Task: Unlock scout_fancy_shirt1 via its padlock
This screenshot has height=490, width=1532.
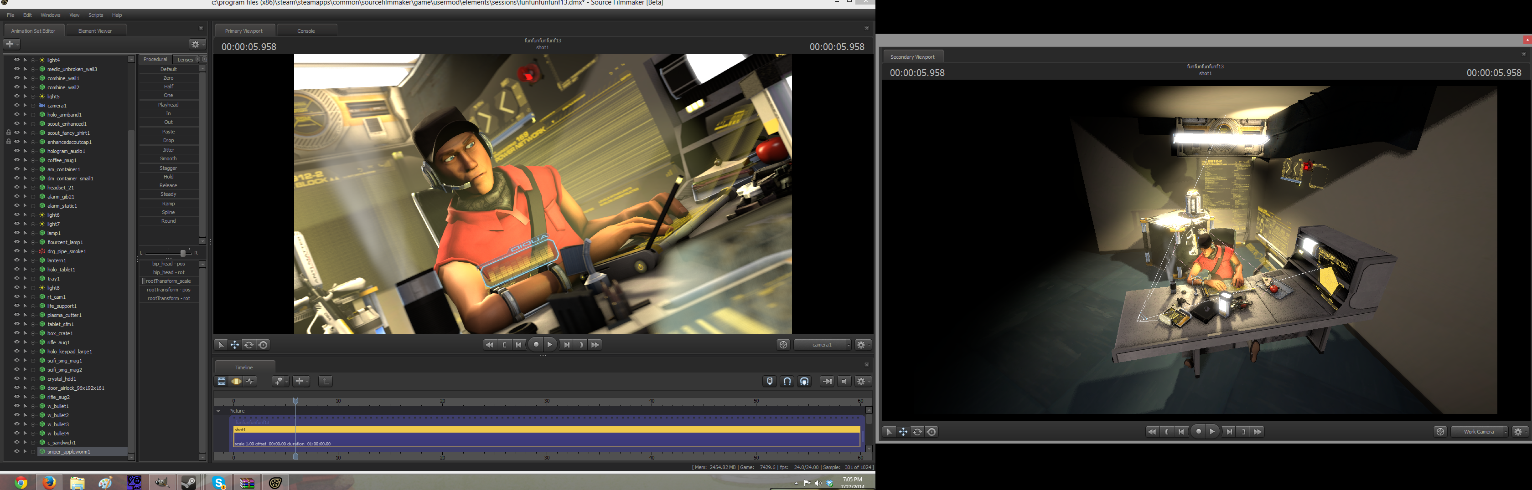Action: tap(8, 133)
